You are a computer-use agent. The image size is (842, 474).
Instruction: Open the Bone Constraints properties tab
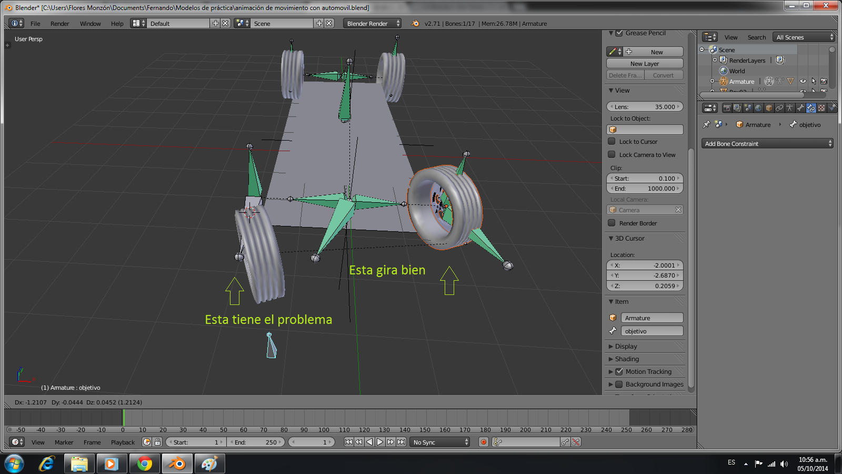[811, 108]
